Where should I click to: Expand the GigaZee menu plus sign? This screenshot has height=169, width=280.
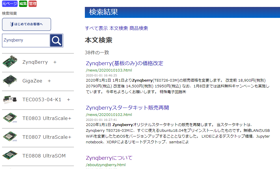pos(49,81)
